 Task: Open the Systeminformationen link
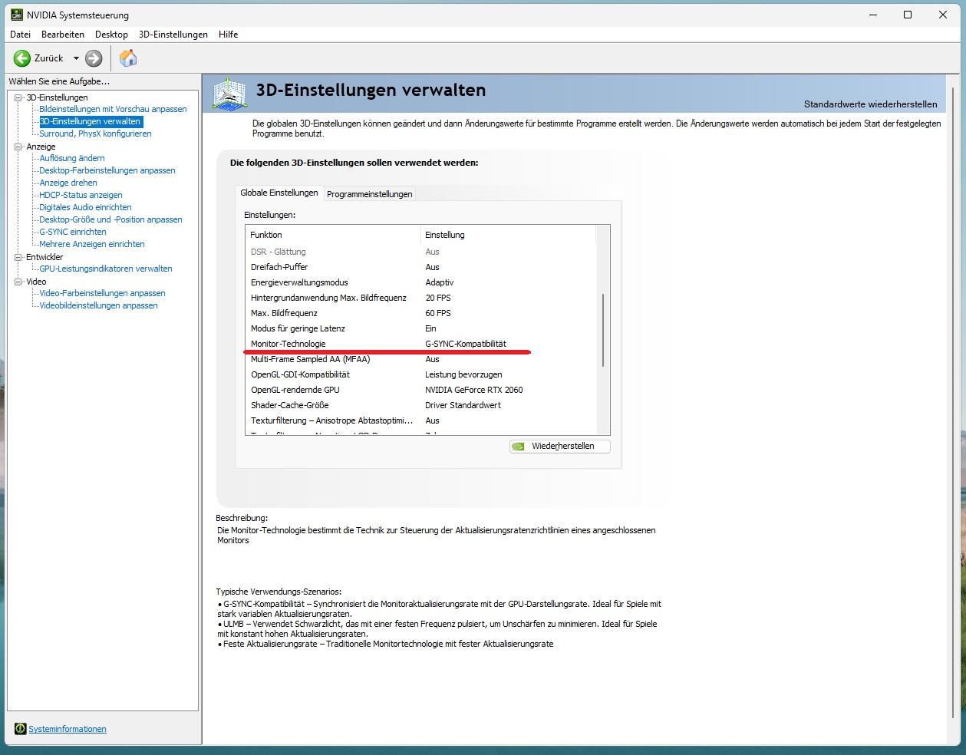[68, 729]
